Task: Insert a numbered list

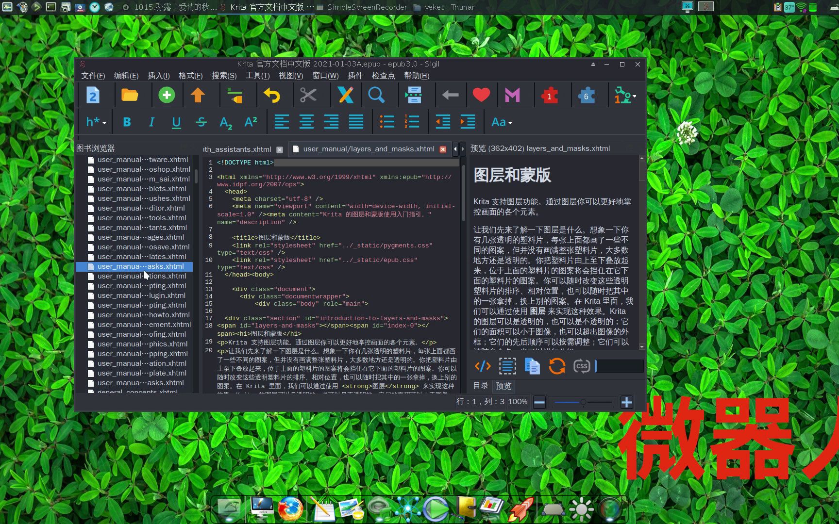Action: point(412,122)
